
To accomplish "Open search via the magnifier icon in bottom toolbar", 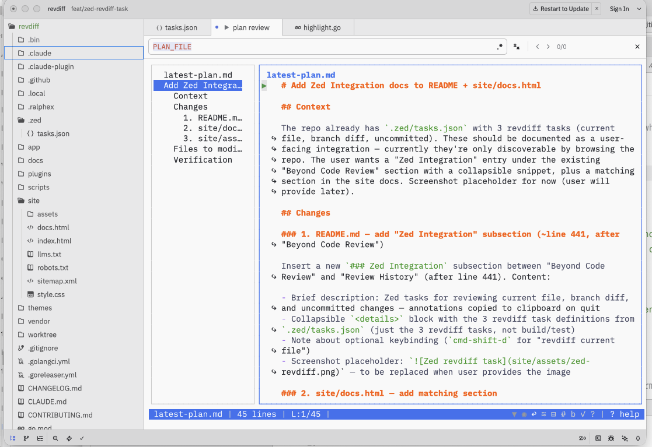I will [56, 438].
